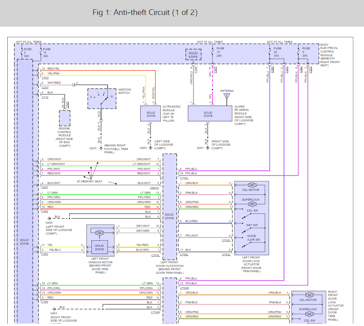Click the Ignition Switch symbol
The width and height of the screenshot is (364, 326).
coord(101,99)
